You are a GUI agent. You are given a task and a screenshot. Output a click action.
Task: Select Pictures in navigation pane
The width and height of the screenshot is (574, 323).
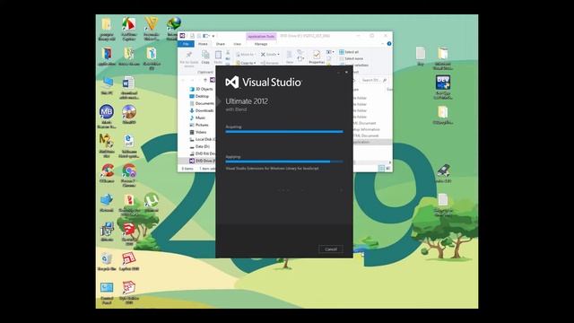(x=199, y=125)
